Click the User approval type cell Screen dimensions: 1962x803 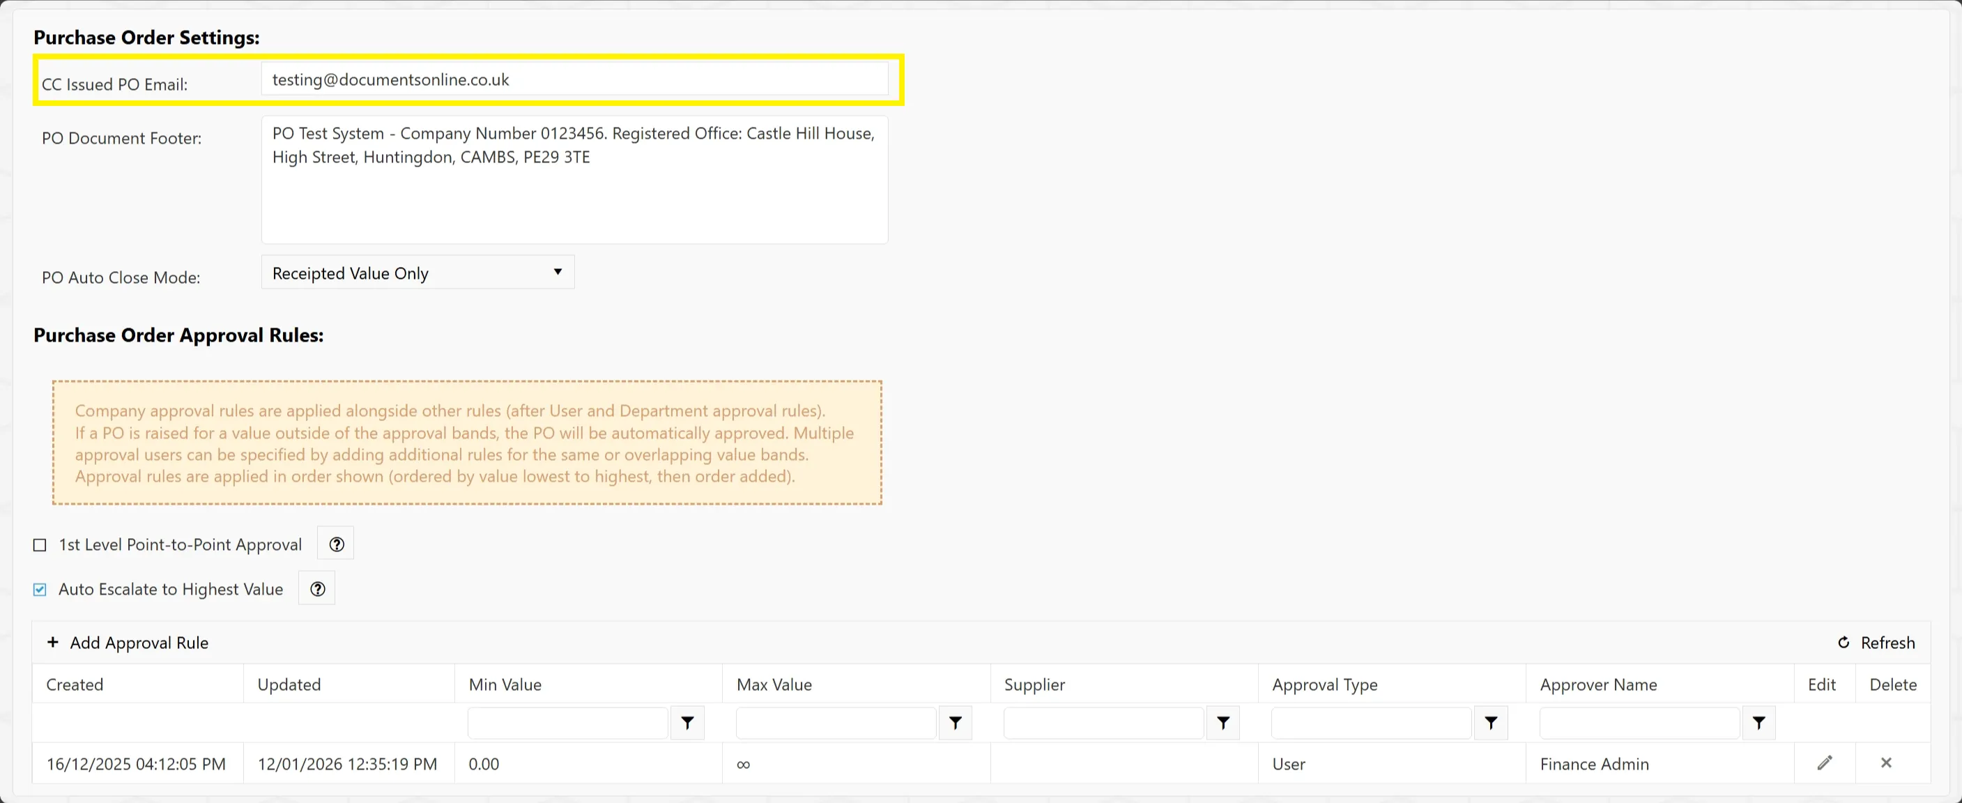[x=1393, y=763]
